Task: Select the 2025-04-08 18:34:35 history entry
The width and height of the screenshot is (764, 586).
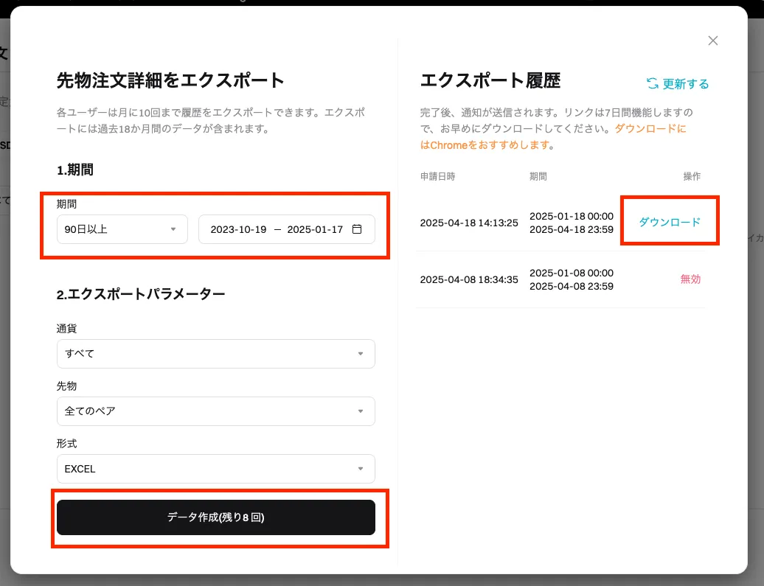Action: pos(469,279)
